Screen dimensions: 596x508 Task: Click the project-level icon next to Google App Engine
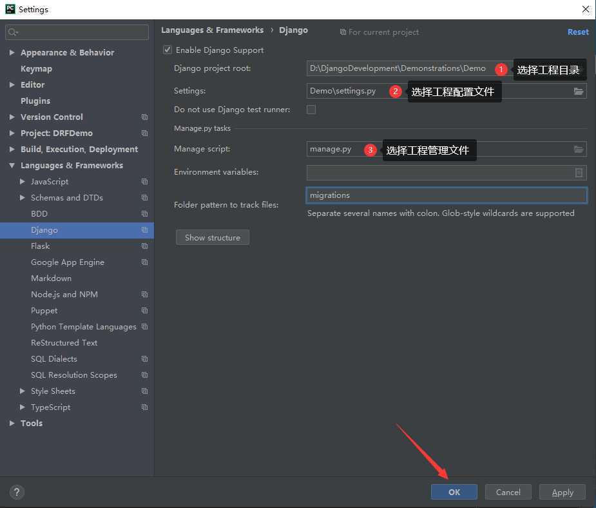coord(144,262)
